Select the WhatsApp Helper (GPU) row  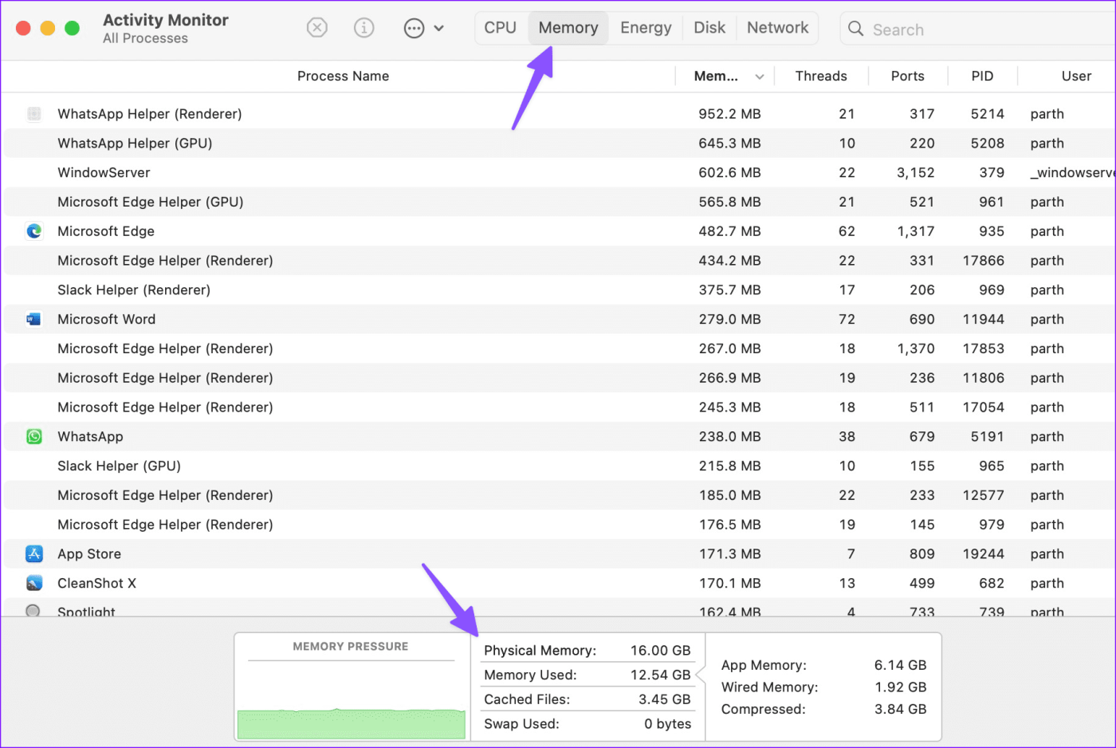coord(560,144)
